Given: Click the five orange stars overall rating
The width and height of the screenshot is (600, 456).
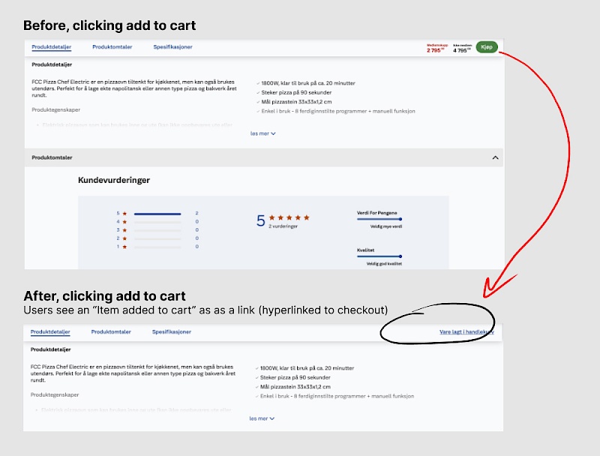Looking at the screenshot, I should 289,217.
